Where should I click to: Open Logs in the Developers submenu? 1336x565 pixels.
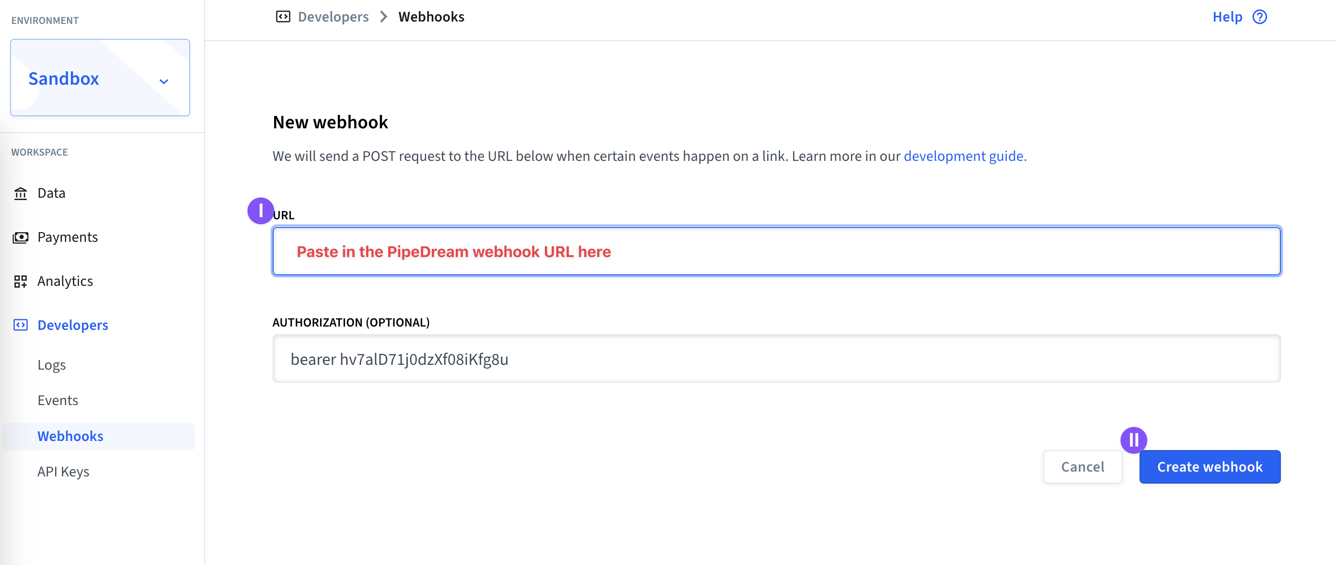[51, 365]
